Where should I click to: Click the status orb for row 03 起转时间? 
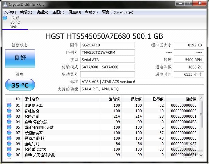9,116
